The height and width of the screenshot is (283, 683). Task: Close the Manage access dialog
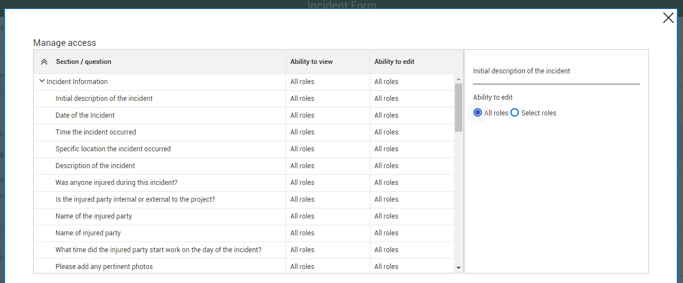click(x=668, y=18)
